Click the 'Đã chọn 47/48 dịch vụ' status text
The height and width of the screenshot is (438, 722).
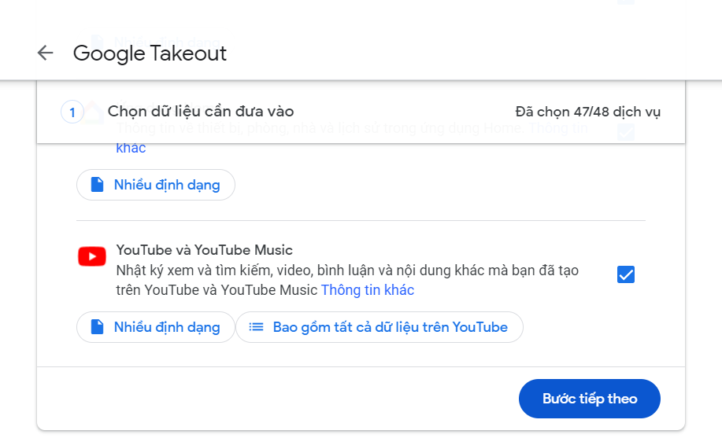[x=587, y=112]
